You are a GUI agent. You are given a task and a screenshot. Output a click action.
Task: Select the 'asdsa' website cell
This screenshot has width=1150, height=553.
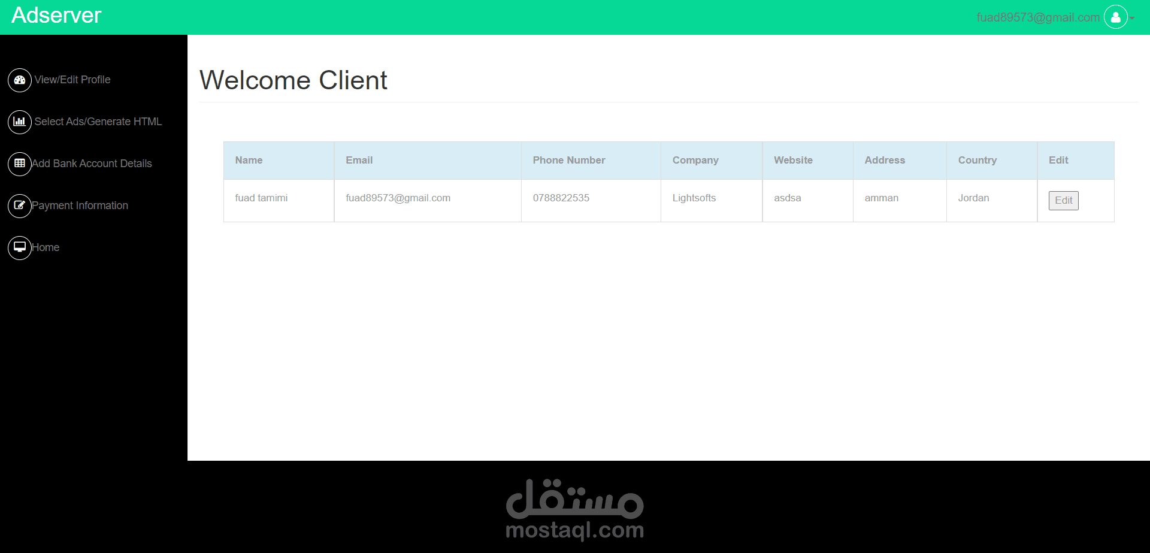click(808, 201)
